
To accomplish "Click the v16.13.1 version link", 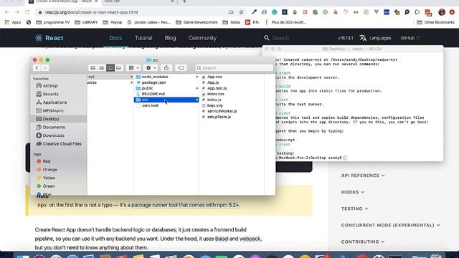I will [346, 38].
